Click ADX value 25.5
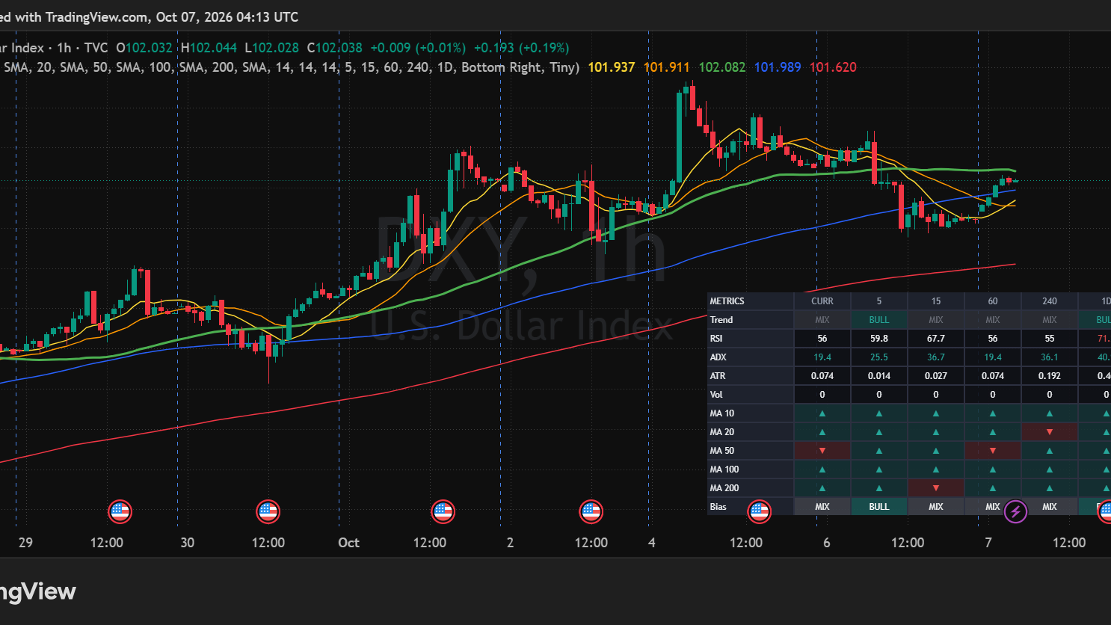The height and width of the screenshot is (625, 1111). (879, 357)
